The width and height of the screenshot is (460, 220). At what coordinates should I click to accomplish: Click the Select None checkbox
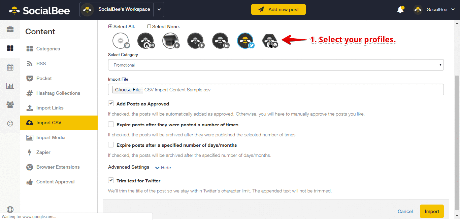pos(149,27)
